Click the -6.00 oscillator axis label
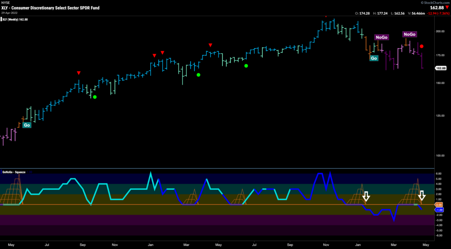Image resolution: width=451 pixels, height=249 pixels. [439, 235]
